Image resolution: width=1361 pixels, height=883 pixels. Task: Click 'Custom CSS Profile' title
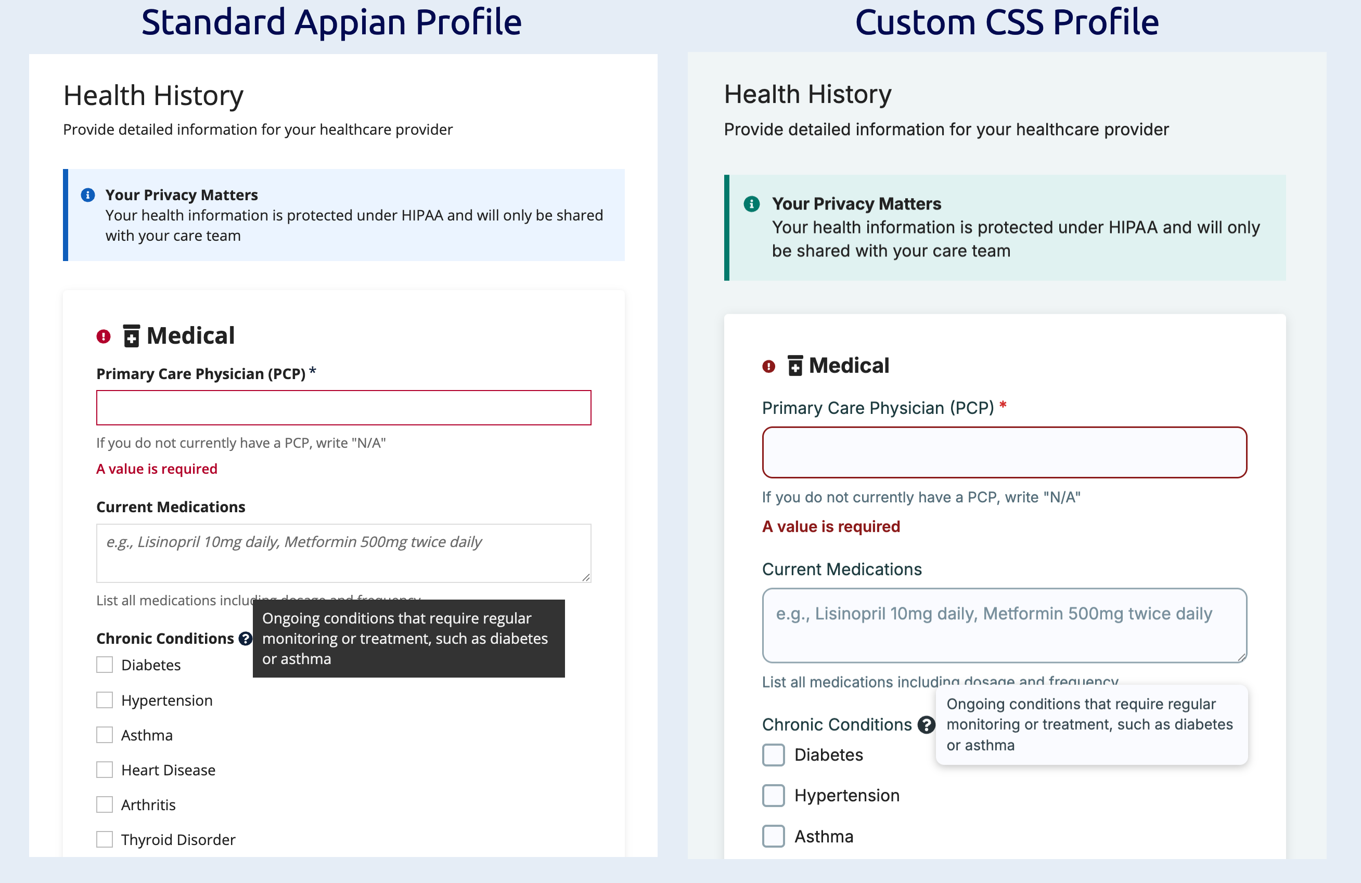1007,22
